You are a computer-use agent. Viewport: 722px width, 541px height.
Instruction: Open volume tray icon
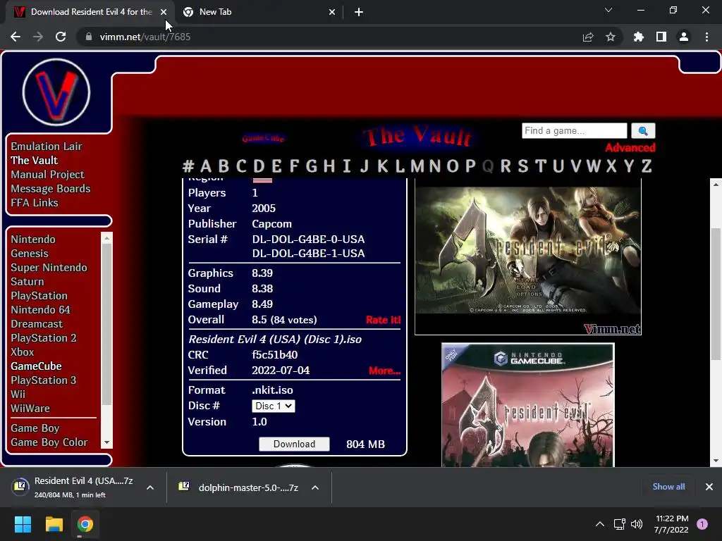(x=637, y=524)
